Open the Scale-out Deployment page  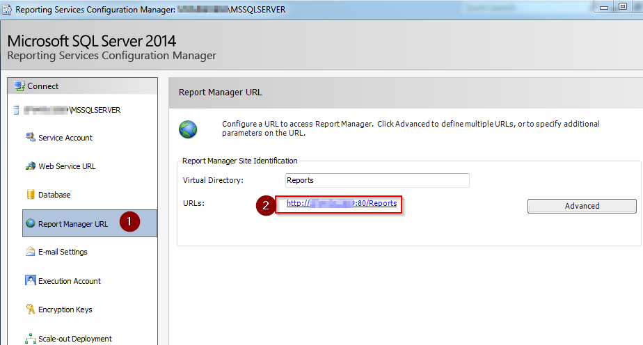tap(75, 339)
